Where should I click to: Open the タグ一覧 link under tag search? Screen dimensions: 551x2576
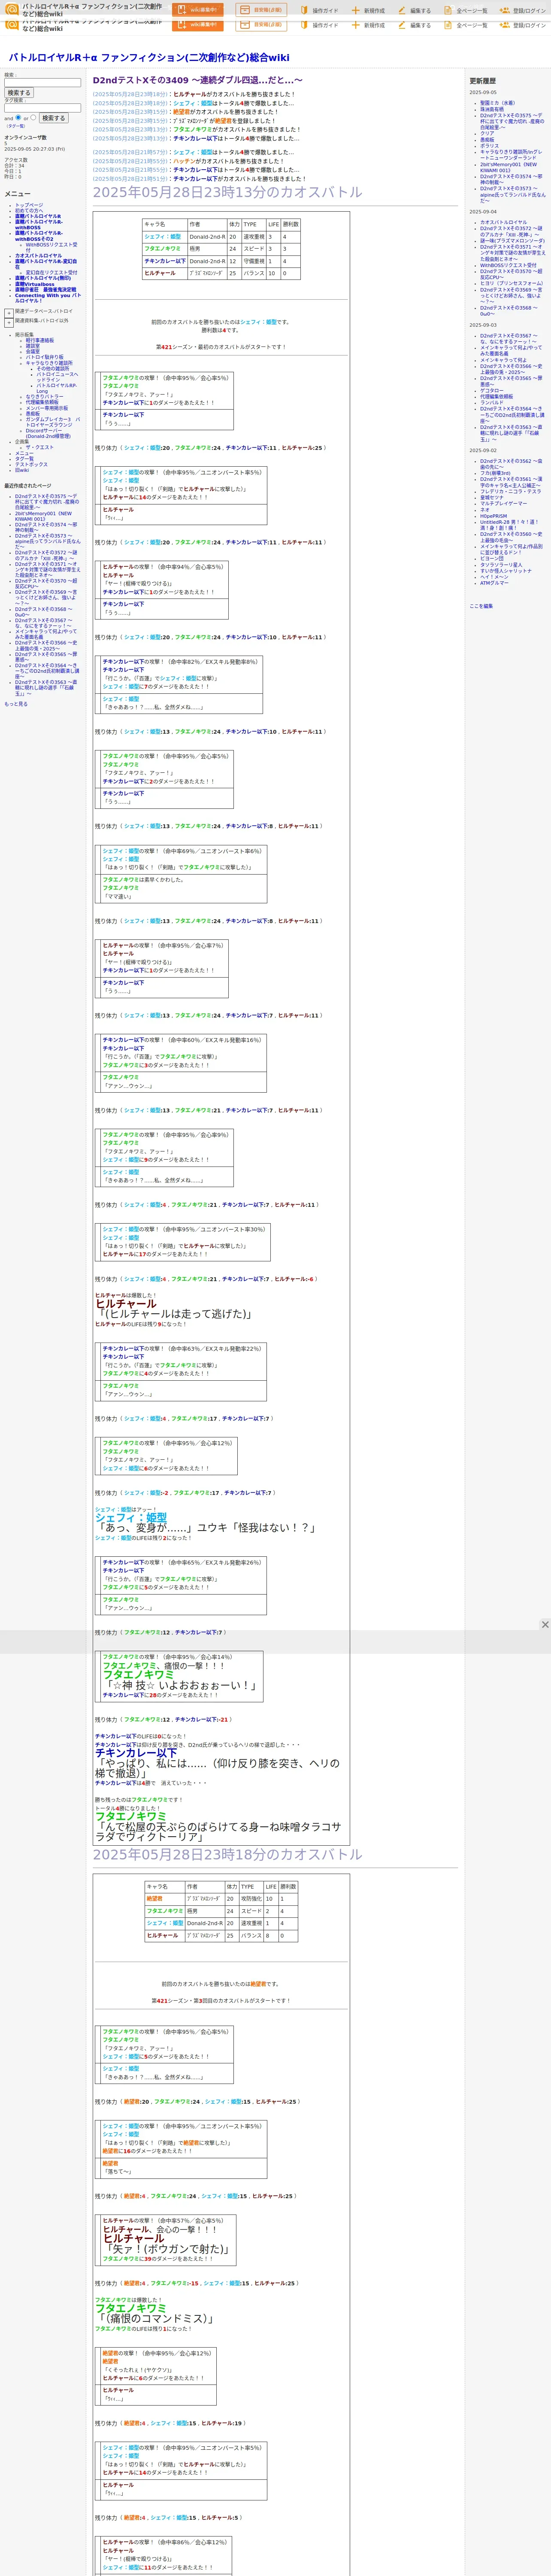coord(16,126)
